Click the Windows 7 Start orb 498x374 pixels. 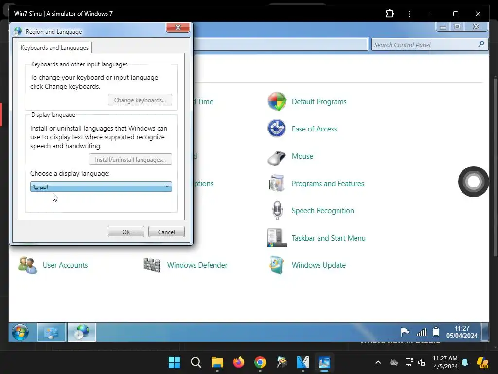tap(20, 332)
